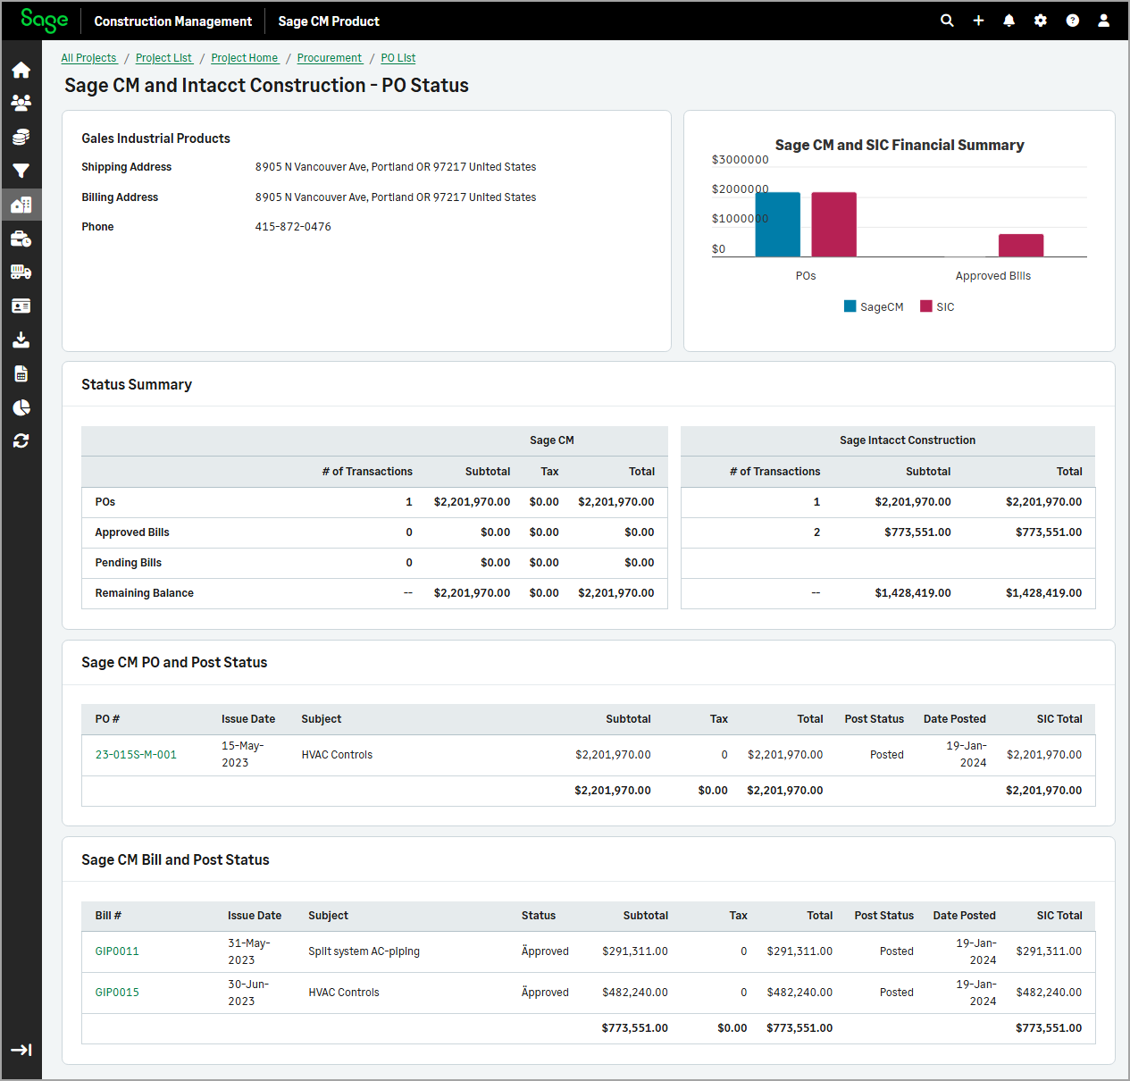Image resolution: width=1130 pixels, height=1081 pixels.
Task: Open the download tray sidebar icon
Action: pos(21,339)
